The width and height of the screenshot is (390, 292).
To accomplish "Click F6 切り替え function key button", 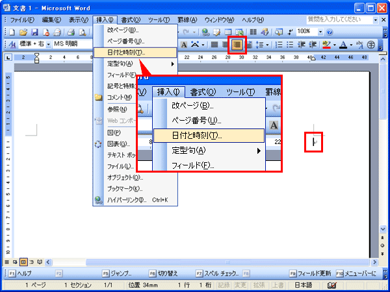I will [164, 273].
